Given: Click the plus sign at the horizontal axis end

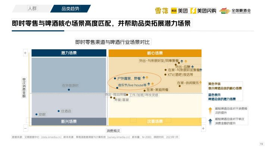Looking at the screenshot, I should pyautogui.click(x=203, y=128).
